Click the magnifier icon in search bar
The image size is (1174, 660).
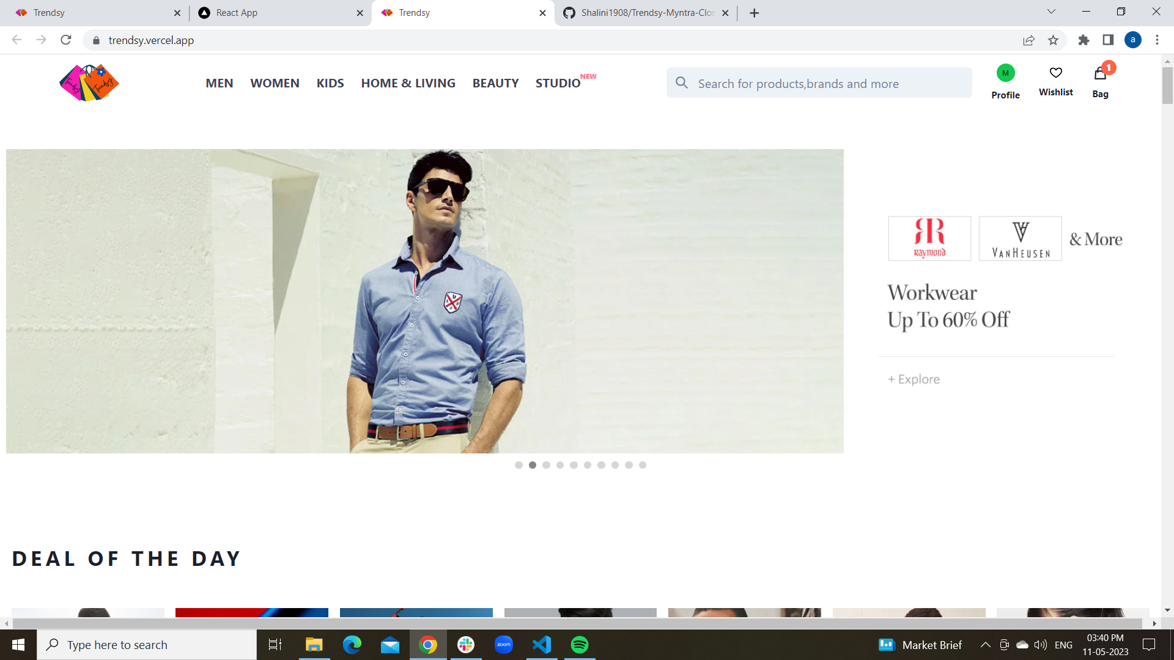[682, 82]
